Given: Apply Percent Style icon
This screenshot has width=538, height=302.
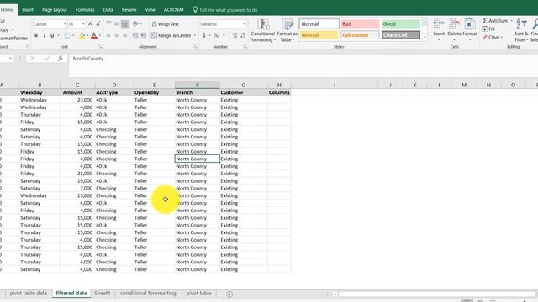Looking at the screenshot, I should (x=216, y=35).
